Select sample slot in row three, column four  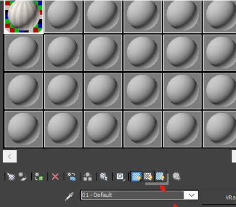pyautogui.click(x=143, y=91)
